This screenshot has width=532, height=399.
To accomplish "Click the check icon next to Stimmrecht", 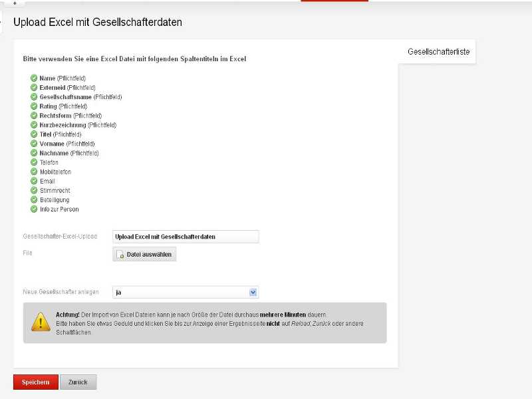I will pos(34,190).
